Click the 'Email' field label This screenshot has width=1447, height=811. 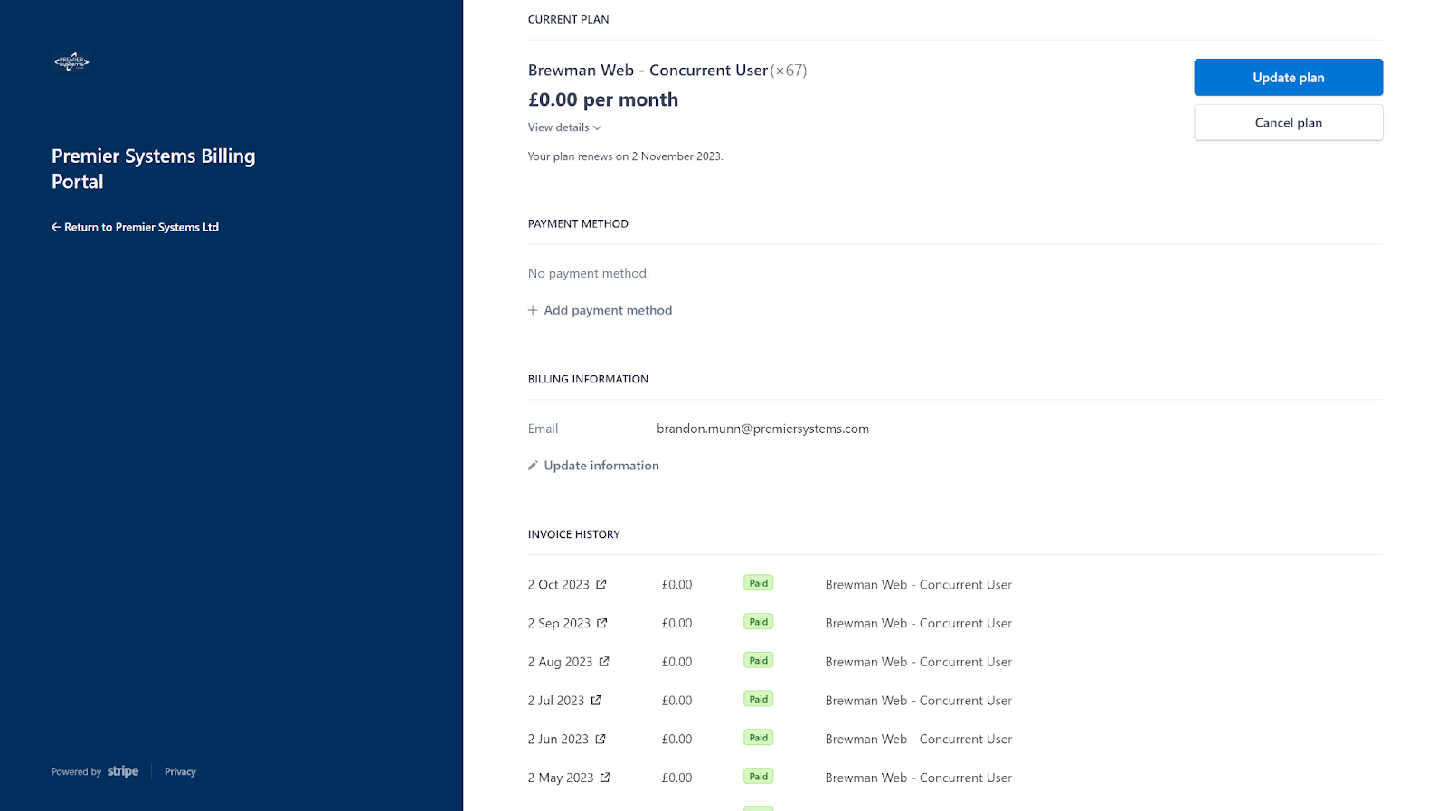tap(543, 429)
